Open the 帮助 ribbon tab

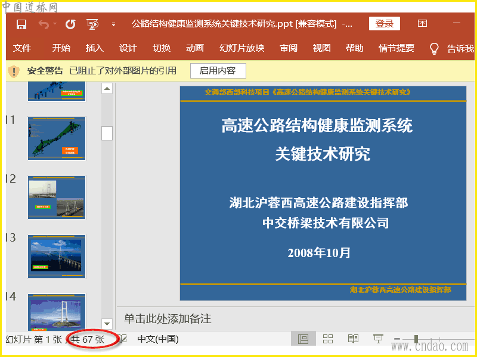pos(354,48)
